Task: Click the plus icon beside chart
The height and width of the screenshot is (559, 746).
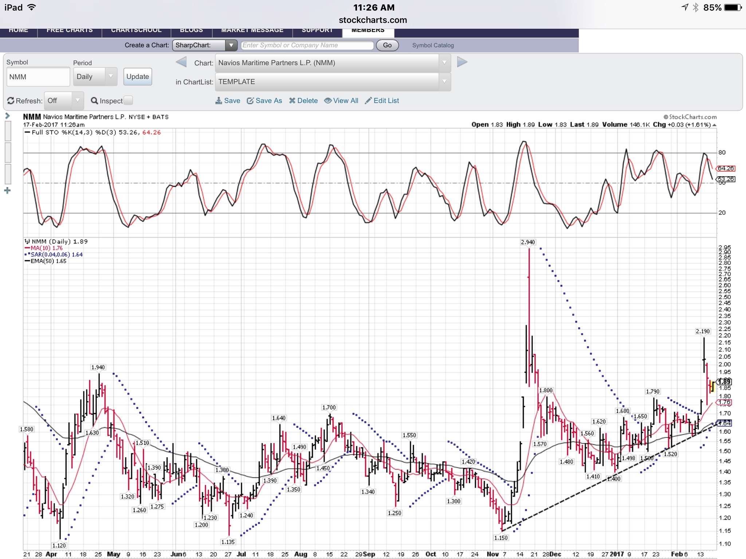Action: tap(7, 191)
